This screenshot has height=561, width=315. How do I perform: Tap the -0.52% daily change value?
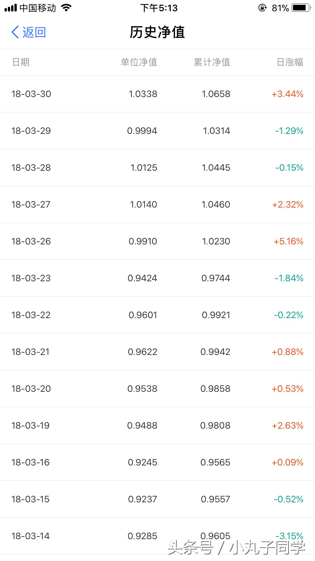(x=289, y=499)
